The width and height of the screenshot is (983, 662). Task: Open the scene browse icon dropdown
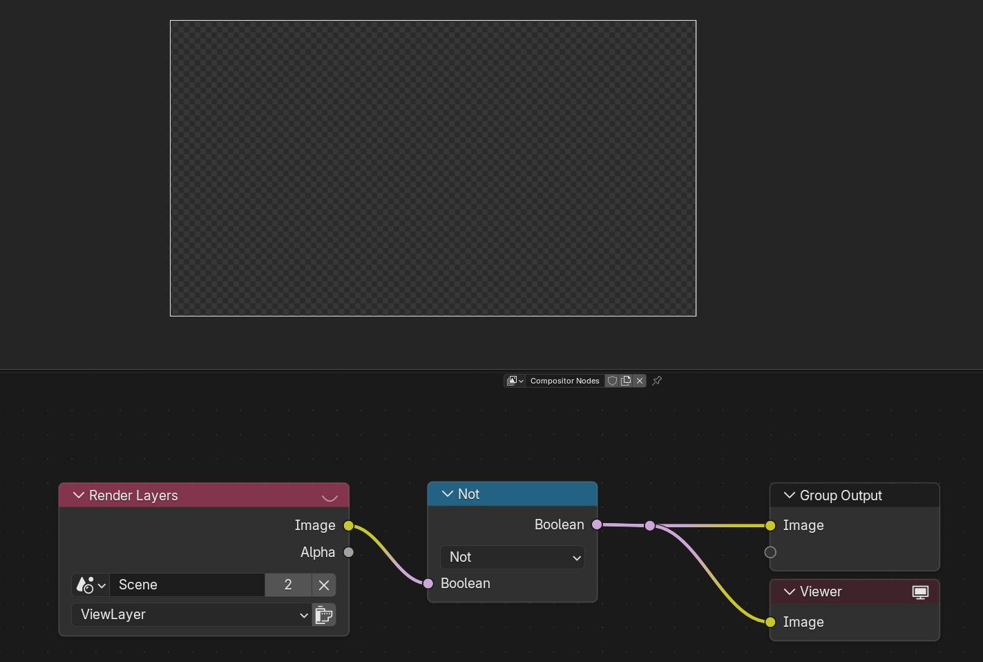click(x=90, y=585)
